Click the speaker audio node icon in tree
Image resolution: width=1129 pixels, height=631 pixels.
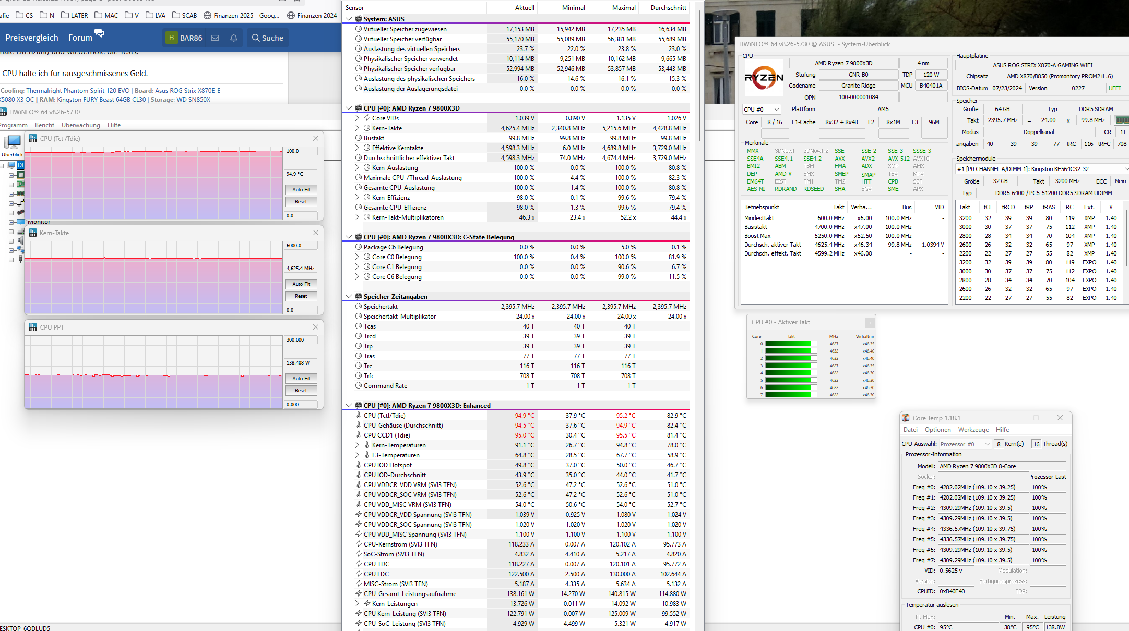(x=21, y=240)
